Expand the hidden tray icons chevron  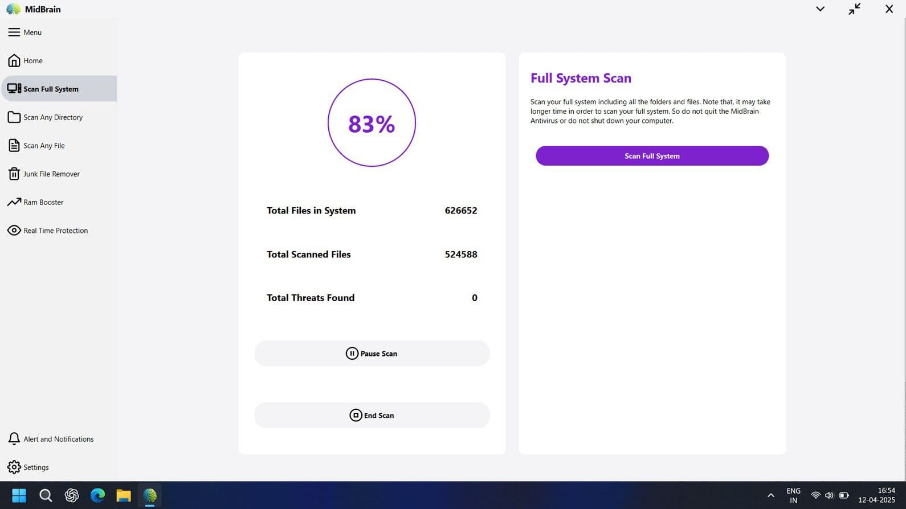771,495
